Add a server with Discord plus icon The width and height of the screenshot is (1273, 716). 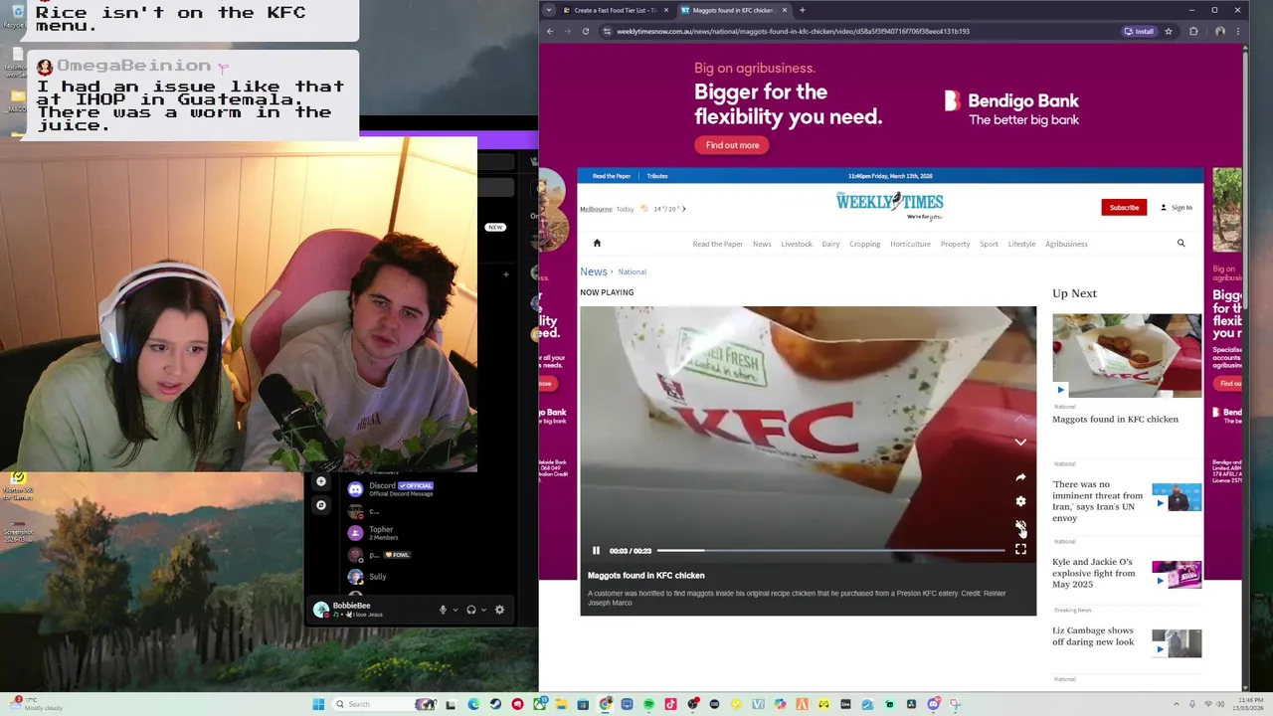321,481
